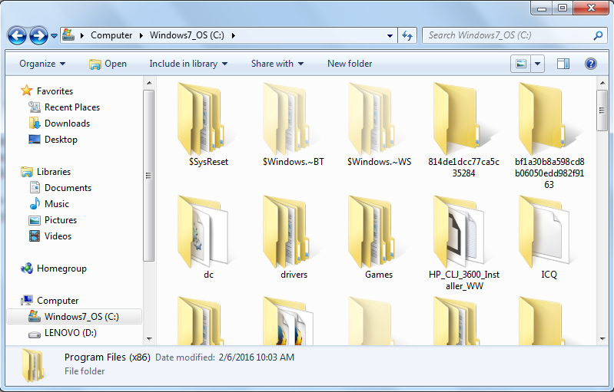
Task: Click the drive icon in address bar
Action: [68, 35]
